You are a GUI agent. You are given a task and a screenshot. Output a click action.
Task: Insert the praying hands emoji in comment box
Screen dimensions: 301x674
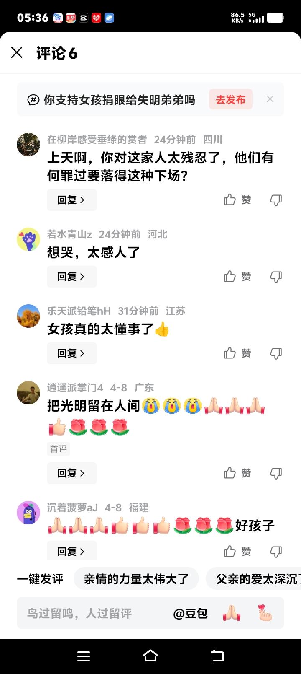coord(232,613)
